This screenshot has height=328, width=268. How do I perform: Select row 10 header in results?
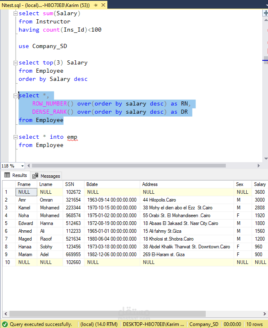tap(9, 262)
